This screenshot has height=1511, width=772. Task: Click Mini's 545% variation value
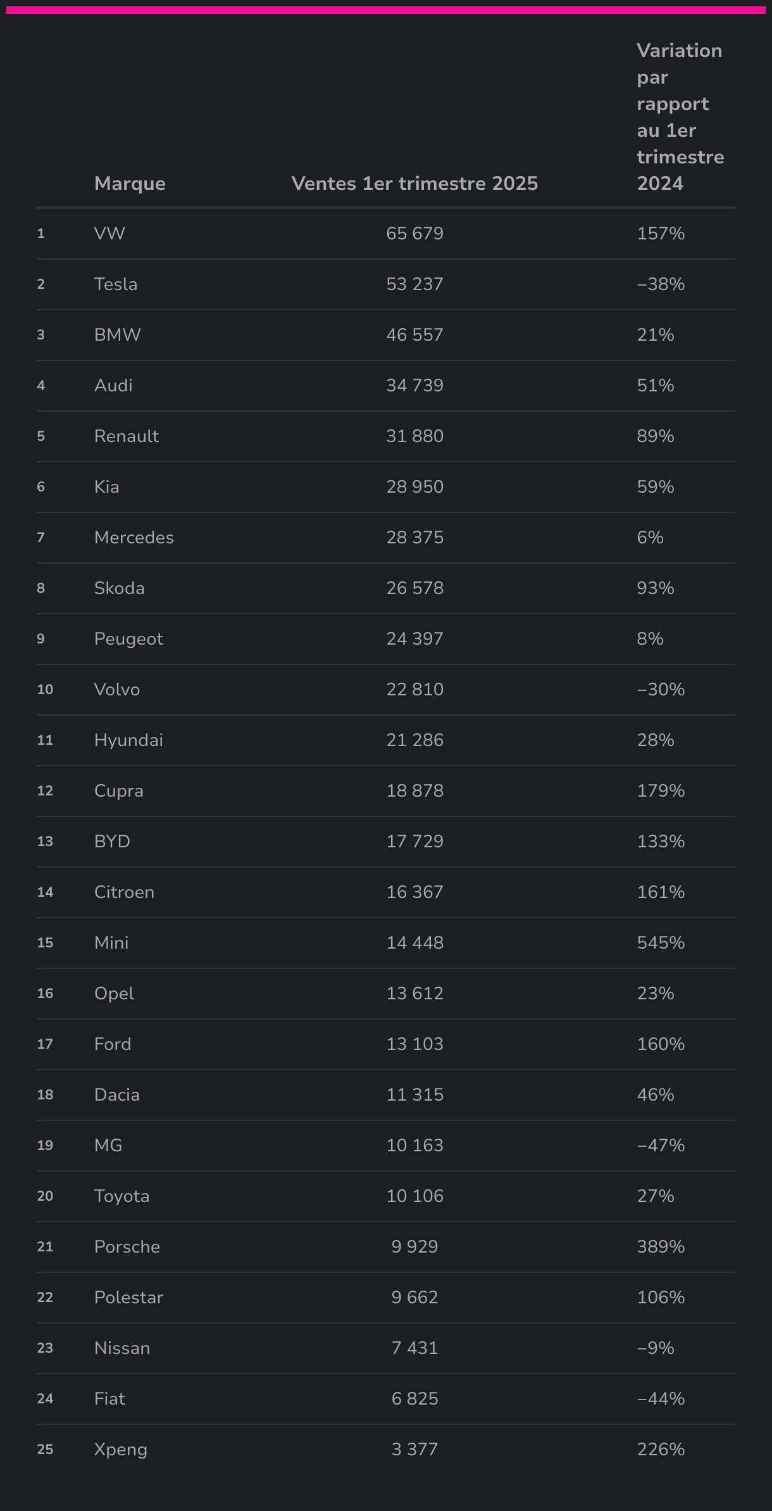(661, 943)
